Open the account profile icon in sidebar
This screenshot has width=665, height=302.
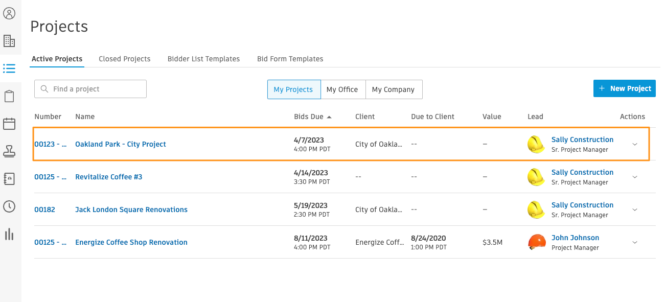click(x=10, y=13)
